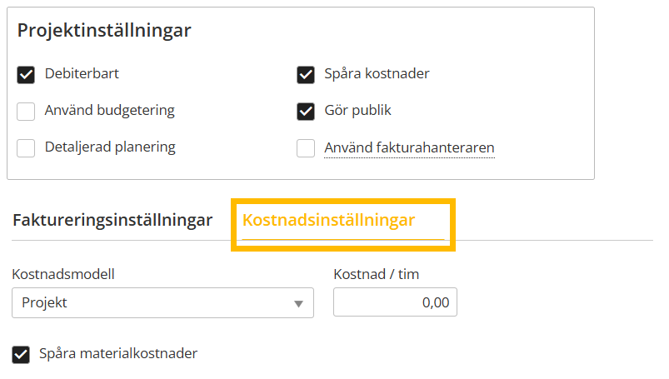Untick the Spåra materialkostnader checkbox
This screenshot has height=379, width=669.
pos(21,354)
